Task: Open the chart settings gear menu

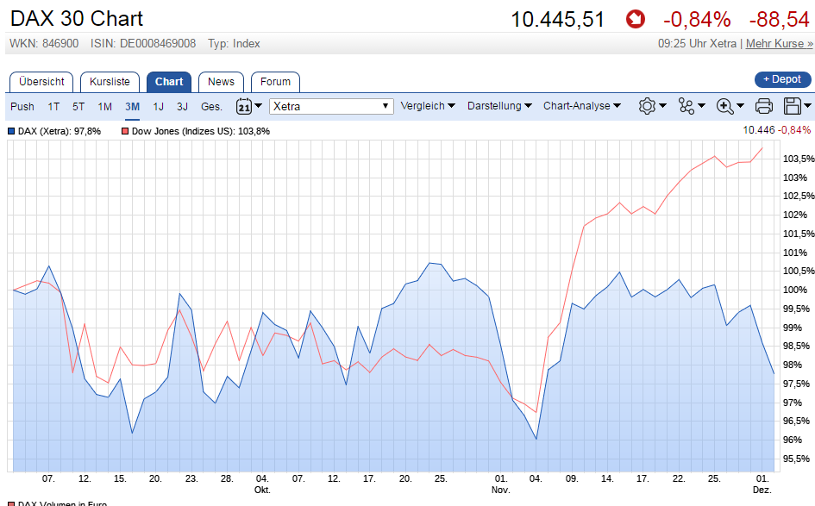Action: [x=651, y=106]
